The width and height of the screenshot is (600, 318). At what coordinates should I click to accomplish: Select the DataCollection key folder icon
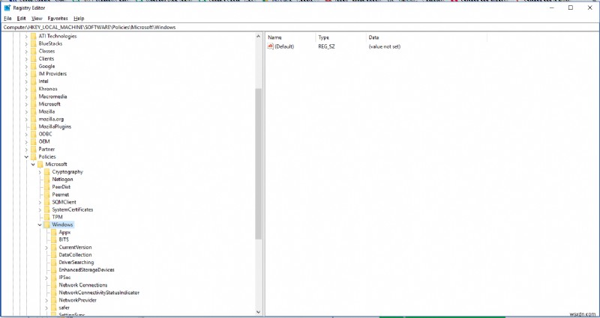coord(53,254)
